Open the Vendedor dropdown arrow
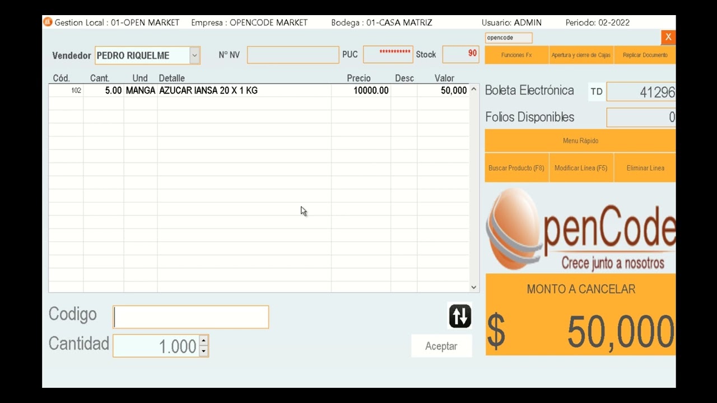 coord(194,55)
